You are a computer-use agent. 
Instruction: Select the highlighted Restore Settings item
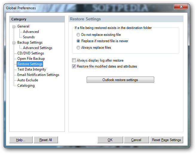[x=30, y=64]
